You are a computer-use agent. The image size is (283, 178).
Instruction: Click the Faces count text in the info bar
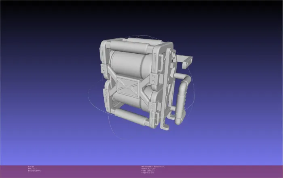[x=148, y=171]
